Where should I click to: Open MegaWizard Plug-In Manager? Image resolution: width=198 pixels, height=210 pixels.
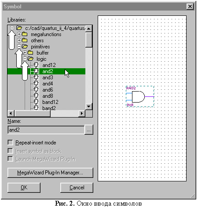point(50,173)
